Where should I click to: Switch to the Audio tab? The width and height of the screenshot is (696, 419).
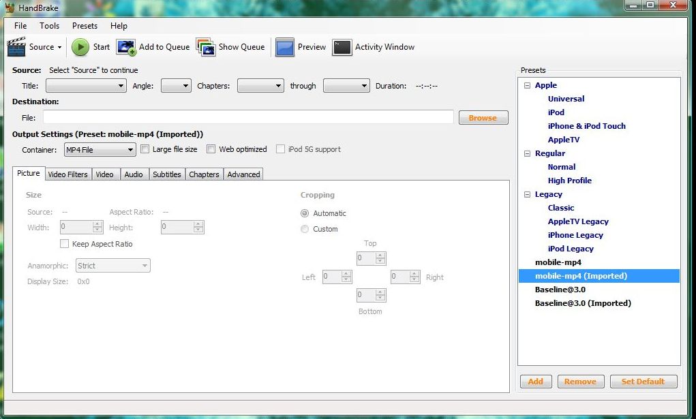click(x=134, y=174)
